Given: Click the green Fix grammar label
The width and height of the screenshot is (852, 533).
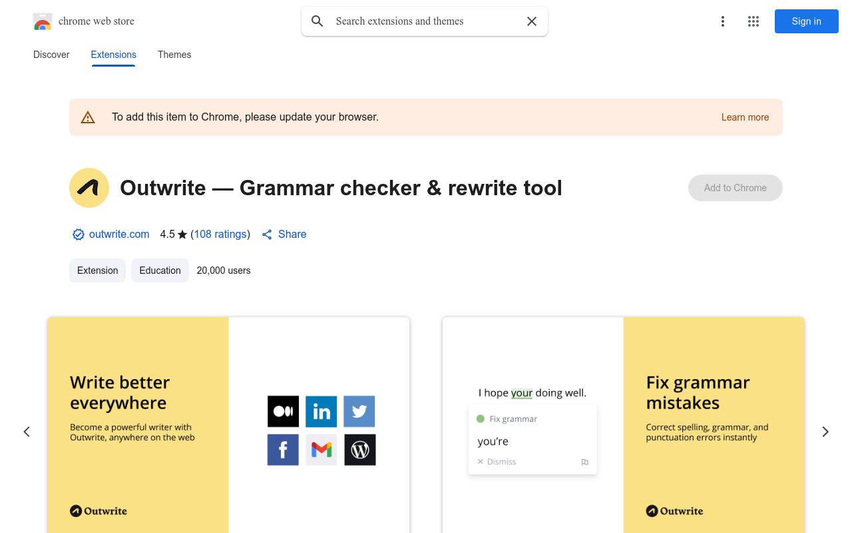Looking at the screenshot, I should (507, 419).
